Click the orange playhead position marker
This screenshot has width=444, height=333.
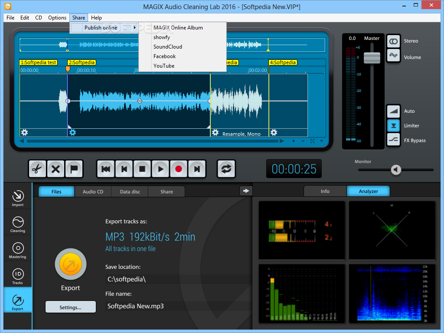pos(68,69)
